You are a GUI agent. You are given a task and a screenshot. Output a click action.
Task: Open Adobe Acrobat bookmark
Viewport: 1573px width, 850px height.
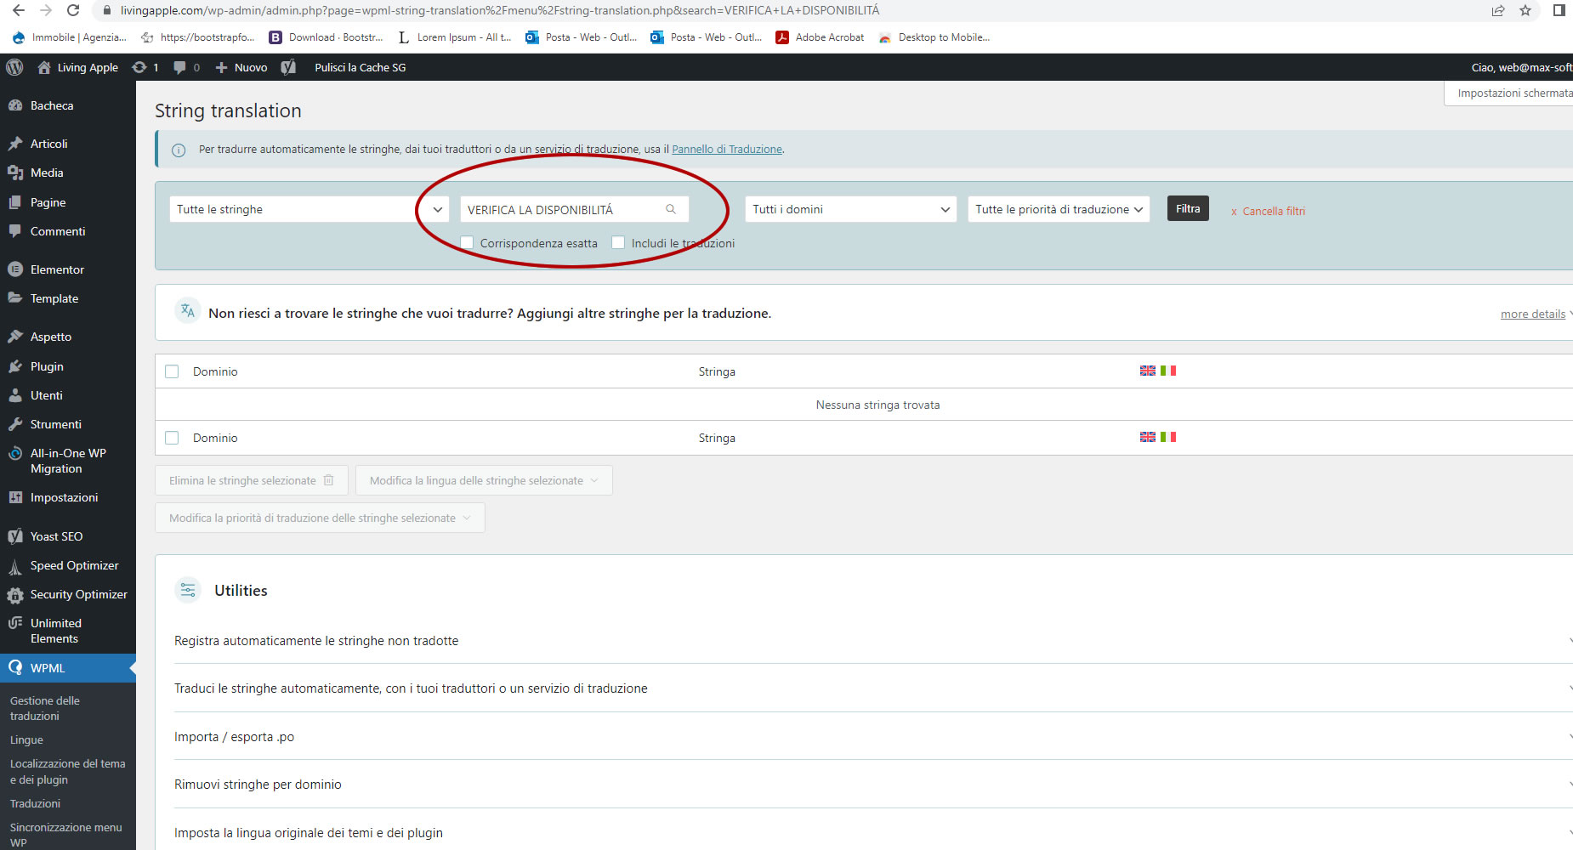coord(820,37)
